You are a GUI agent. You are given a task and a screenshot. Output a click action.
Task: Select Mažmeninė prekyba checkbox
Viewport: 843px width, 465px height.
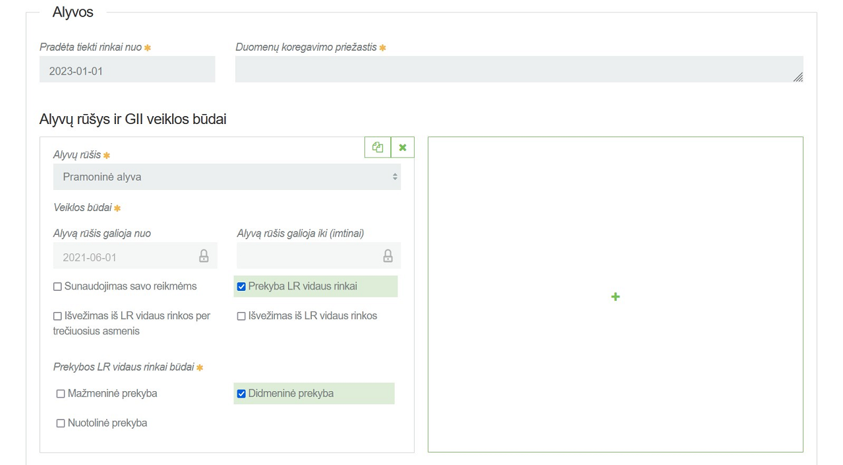pyautogui.click(x=61, y=394)
